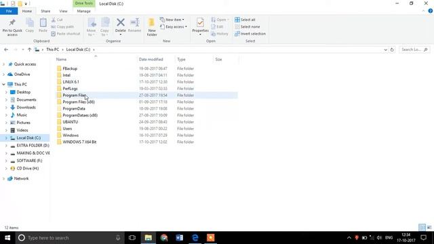
Task: Click the Copy to icon
Action: pyautogui.click(x=104, y=22)
